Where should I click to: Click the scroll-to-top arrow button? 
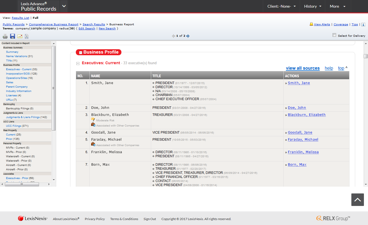point(357,200)
